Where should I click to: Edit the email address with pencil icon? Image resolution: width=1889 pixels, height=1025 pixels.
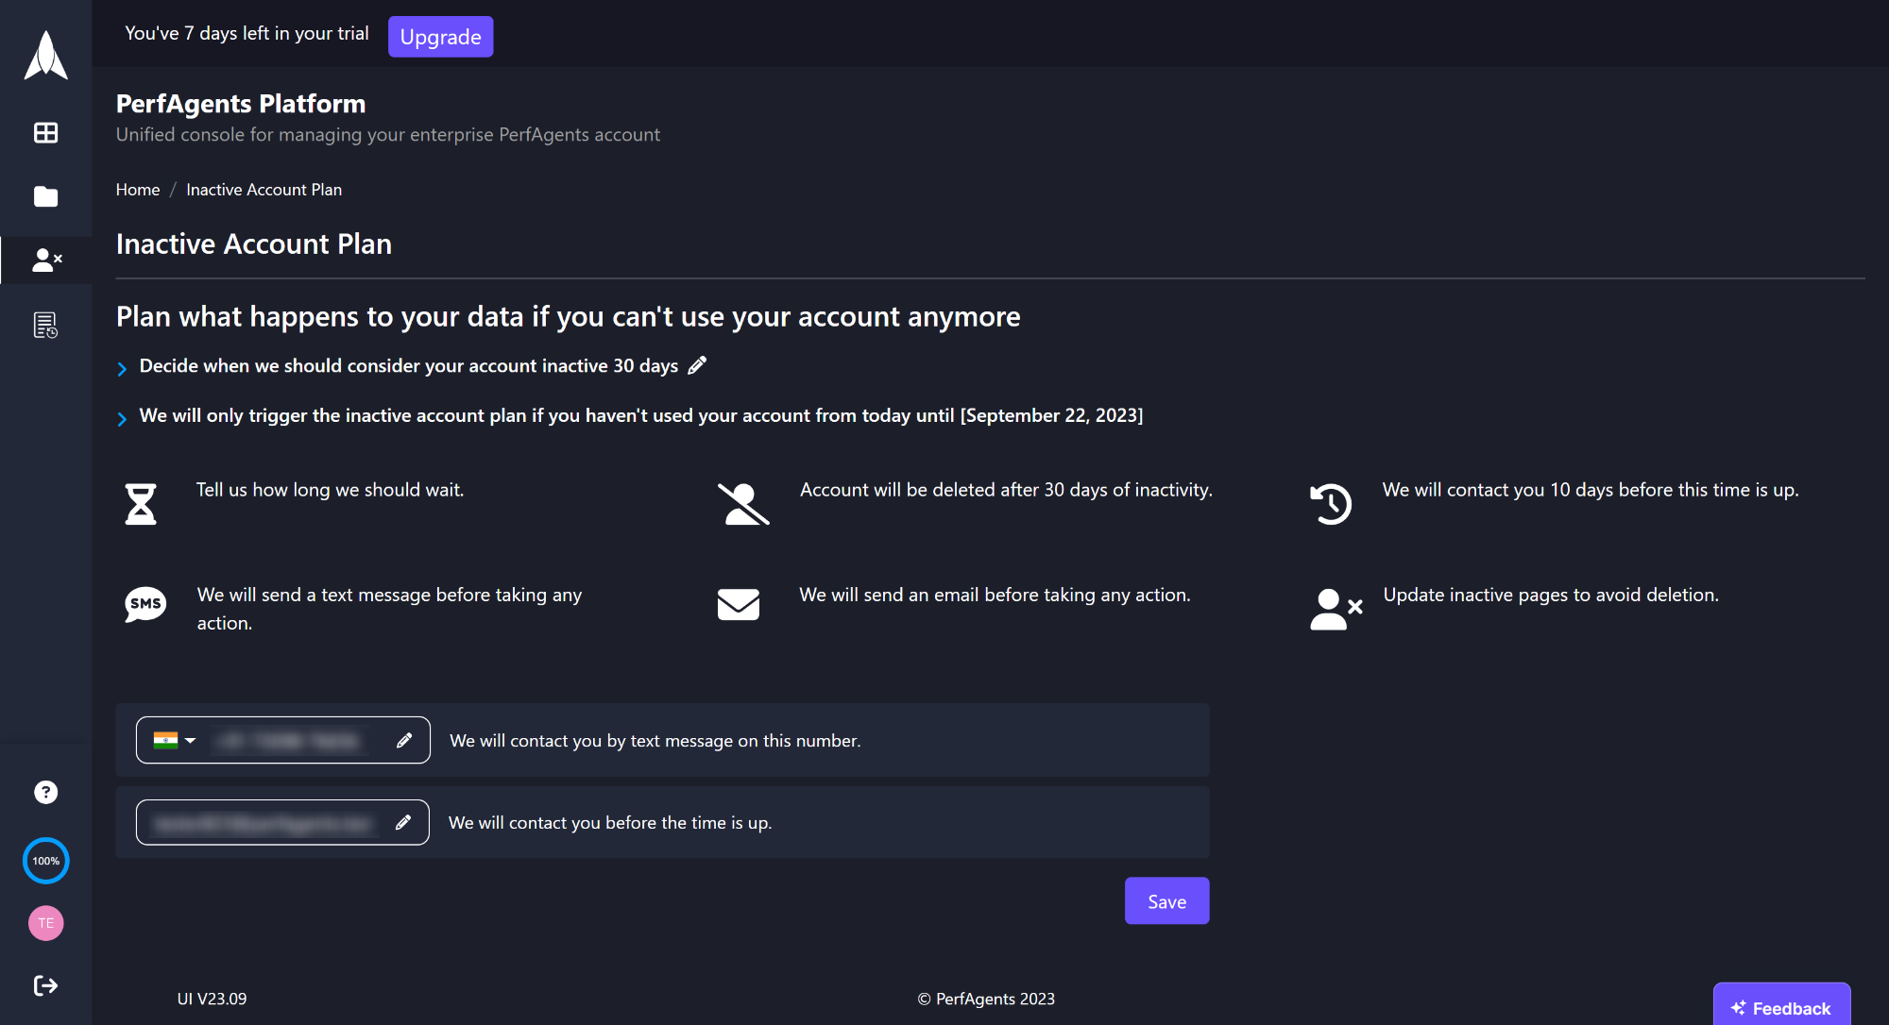pos(403,822)
